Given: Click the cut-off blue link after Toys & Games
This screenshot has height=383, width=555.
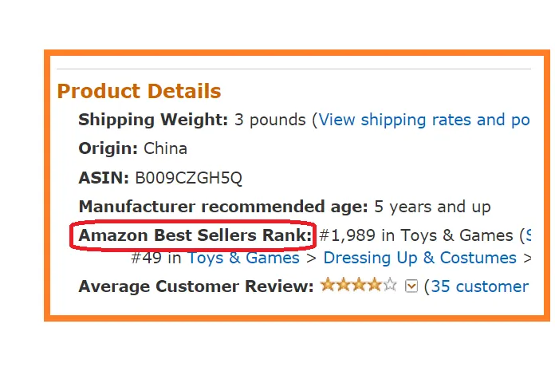Looking at the screenshot, I should [529, 235].
